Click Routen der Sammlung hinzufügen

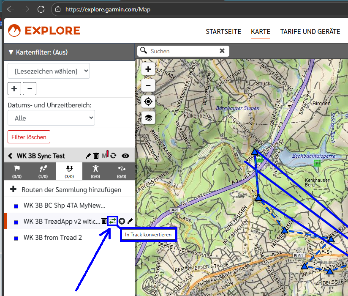[71, 190]
